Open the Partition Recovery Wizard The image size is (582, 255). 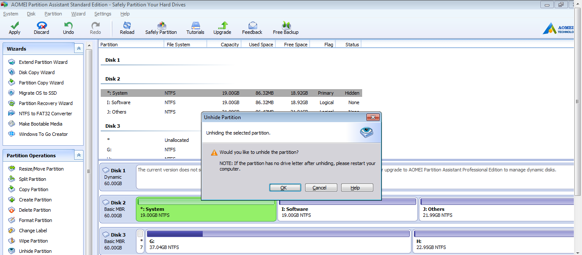tap(45, 103)
